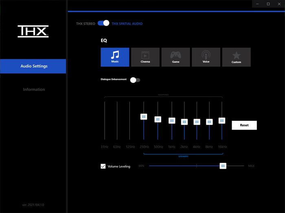This screenshot has width=285, height=213.
Task: Click the SPEAKERS bracket label
Action: click(183, 156)
